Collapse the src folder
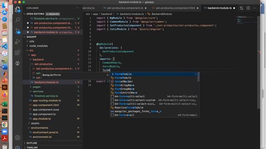 point(27,50)
